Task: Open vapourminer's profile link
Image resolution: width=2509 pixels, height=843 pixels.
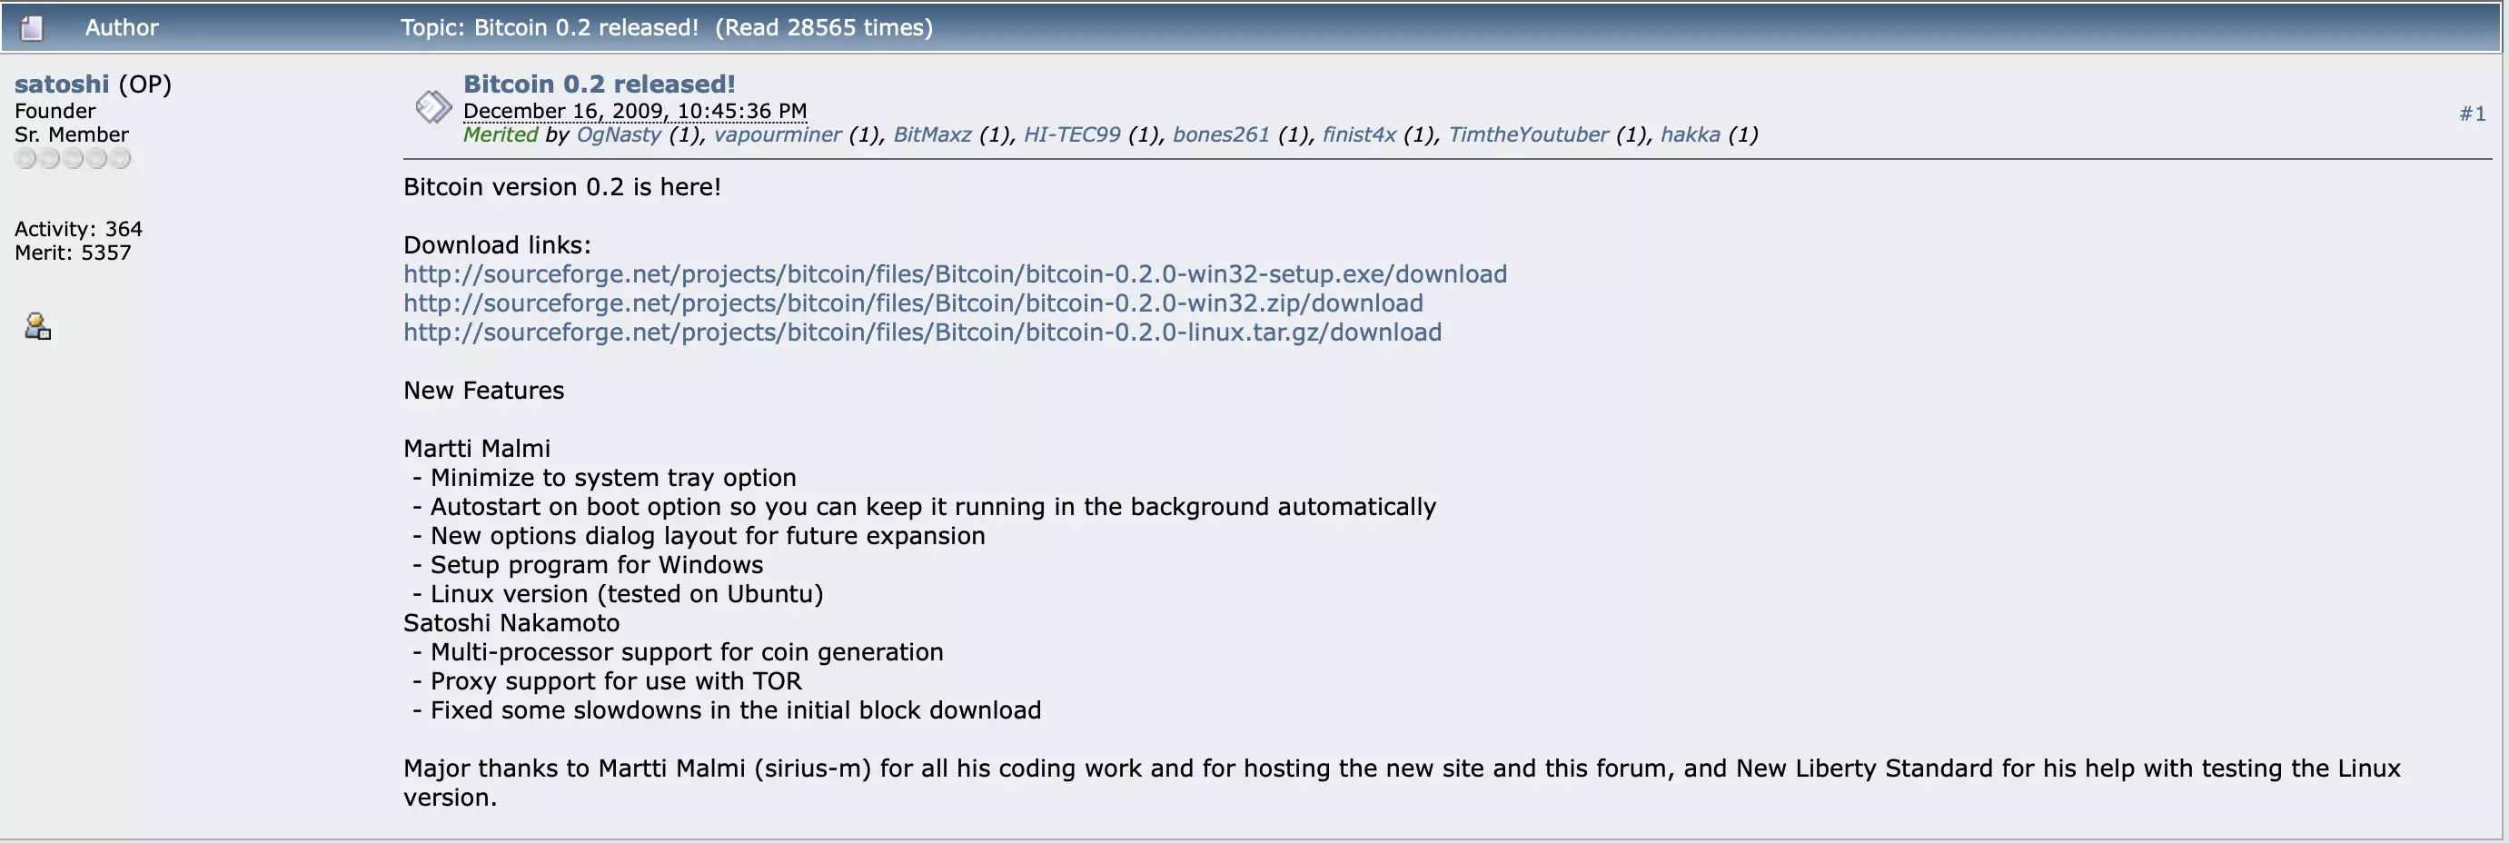Action: pos(778,134)
